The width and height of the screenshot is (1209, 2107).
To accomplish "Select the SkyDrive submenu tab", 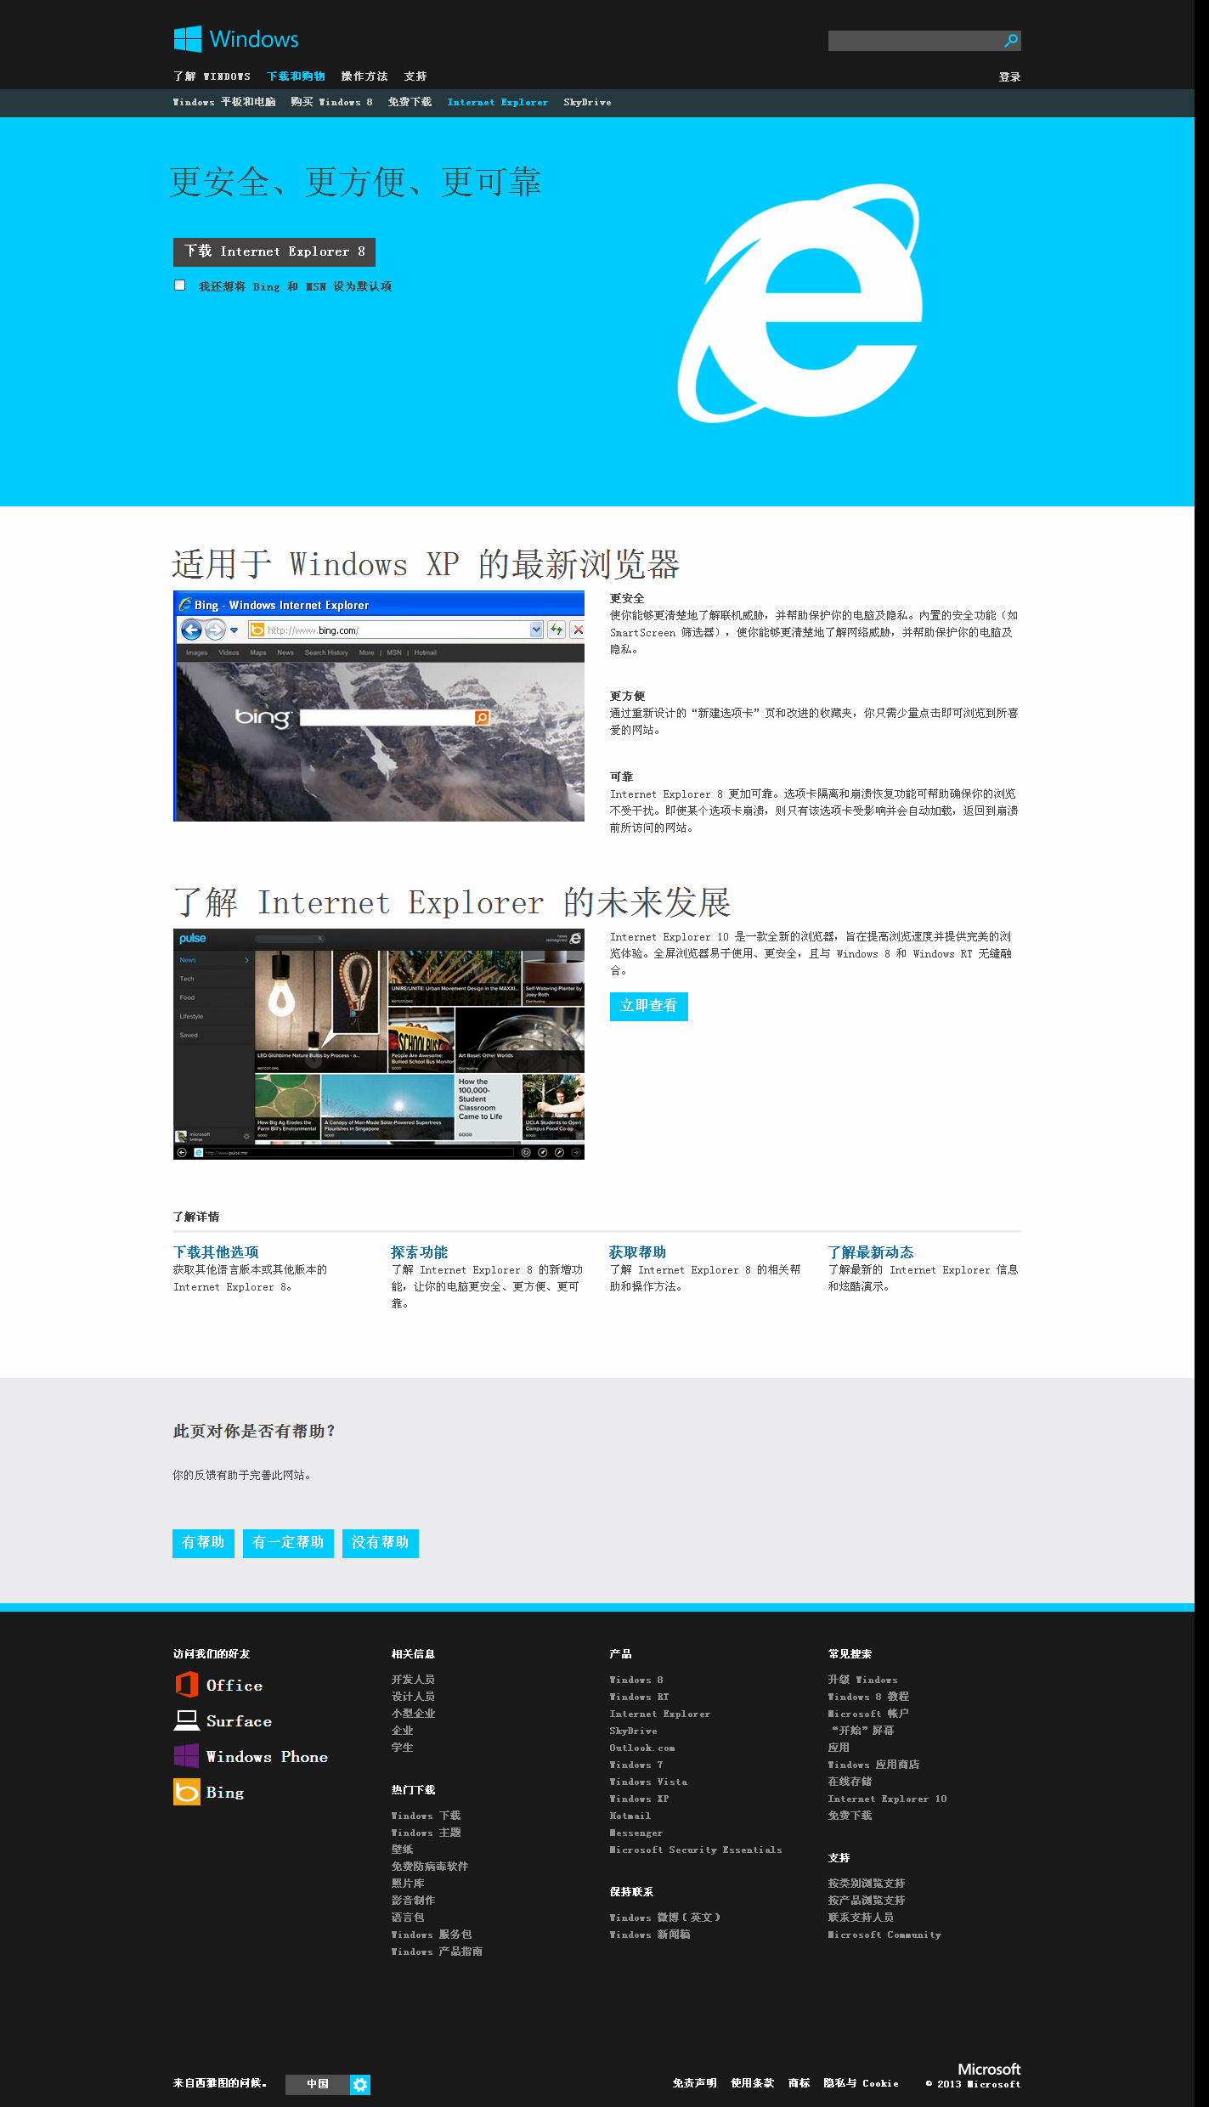I will pyautogui.click(x=587, y=102).
